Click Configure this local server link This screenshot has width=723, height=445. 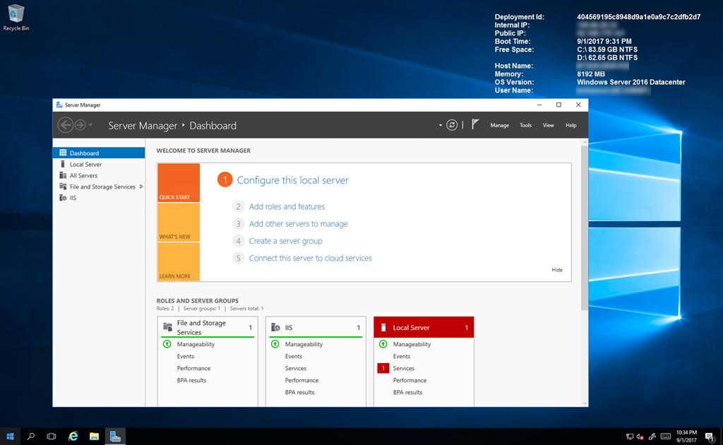pyautogui.click(x=292, y=180)
